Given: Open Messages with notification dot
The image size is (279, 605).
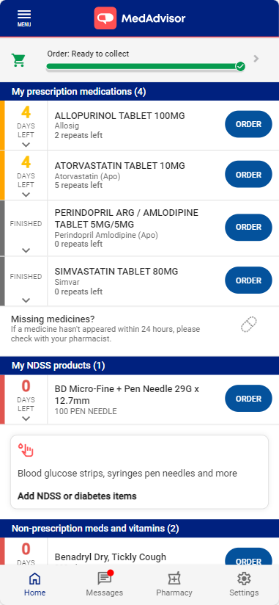Looking at the screenshot, I should pyautogui.click(x=104, y=584).
